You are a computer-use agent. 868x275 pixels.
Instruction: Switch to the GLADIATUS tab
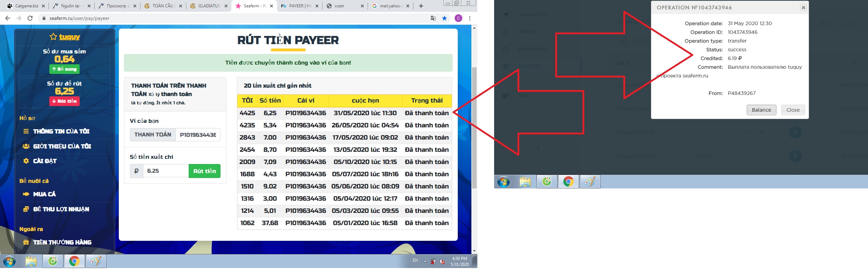click(x=208, y=6)
